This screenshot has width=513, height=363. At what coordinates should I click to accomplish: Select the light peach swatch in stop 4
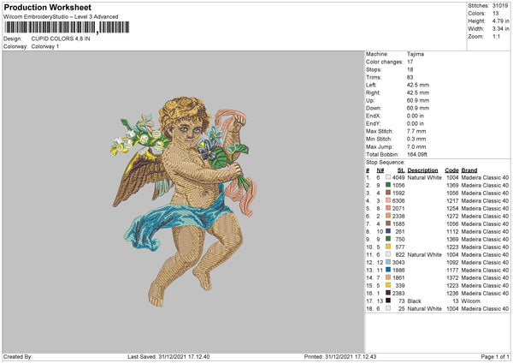pos(388,200)
